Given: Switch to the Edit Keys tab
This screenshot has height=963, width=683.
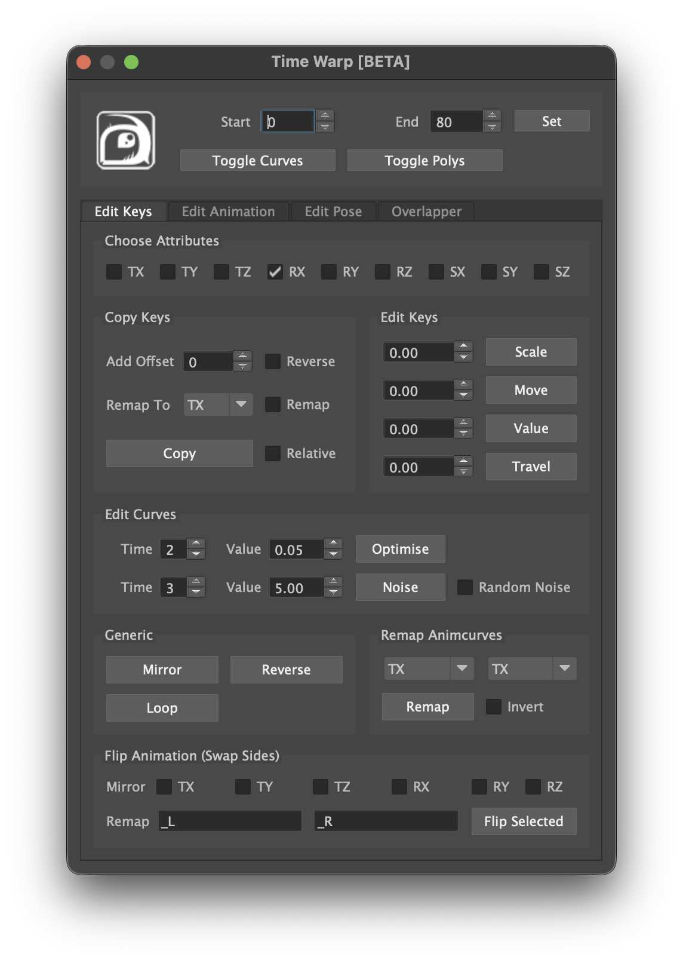Looking at the screenshot, I should click(124, 211).
